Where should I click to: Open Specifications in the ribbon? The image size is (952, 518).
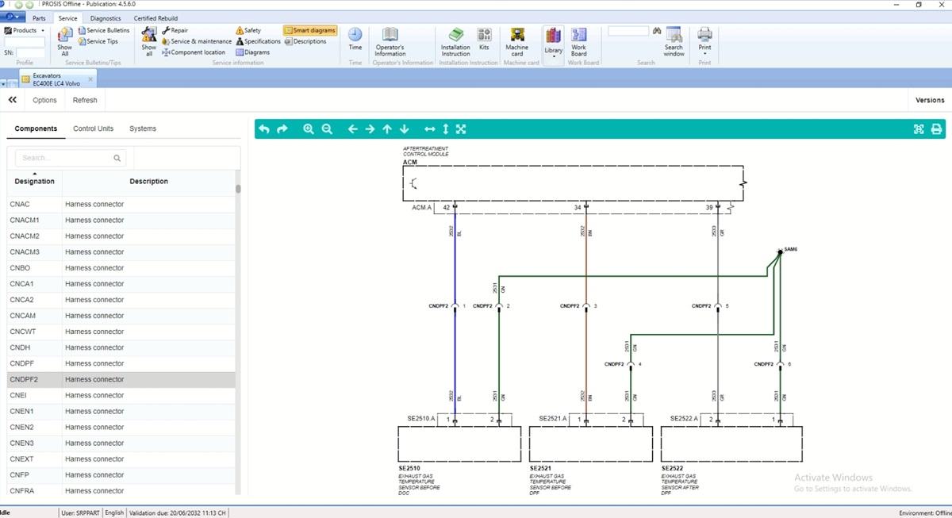click(258, 41)
